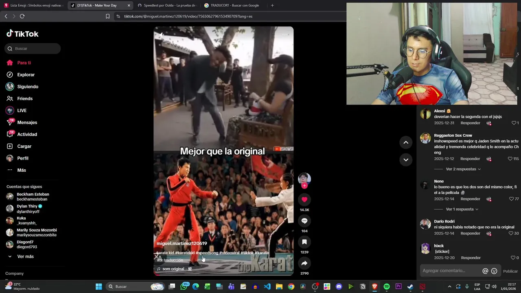Reply to hixck's comment
The image size is (521, 293).
coord(471,258)
